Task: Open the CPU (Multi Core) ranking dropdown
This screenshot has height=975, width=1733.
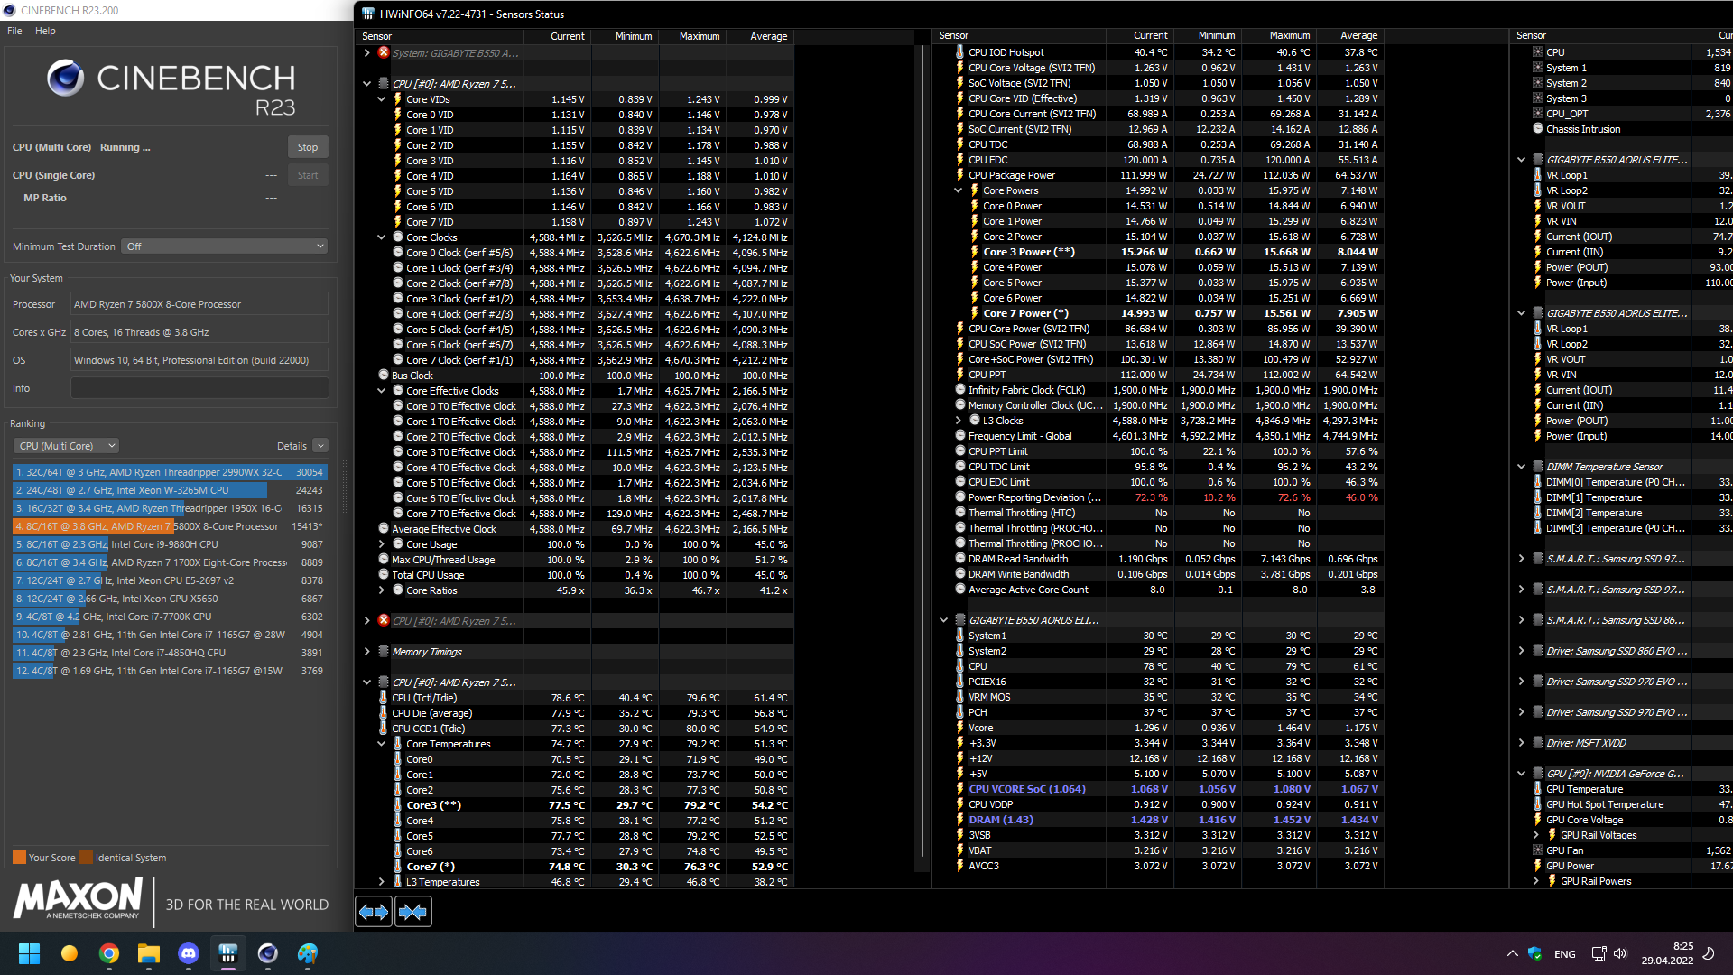Action: click(67, 446)
